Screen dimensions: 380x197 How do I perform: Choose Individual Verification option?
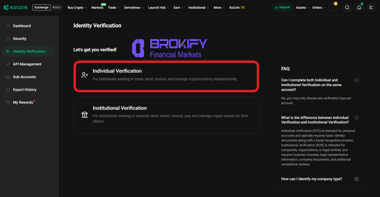[x=166, y=75]
